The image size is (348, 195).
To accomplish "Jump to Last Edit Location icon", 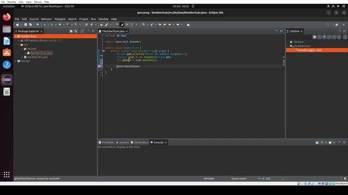I will (160, 25).
